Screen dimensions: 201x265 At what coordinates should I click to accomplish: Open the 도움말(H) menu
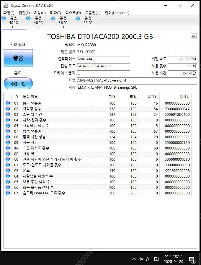tap(93, 13)
